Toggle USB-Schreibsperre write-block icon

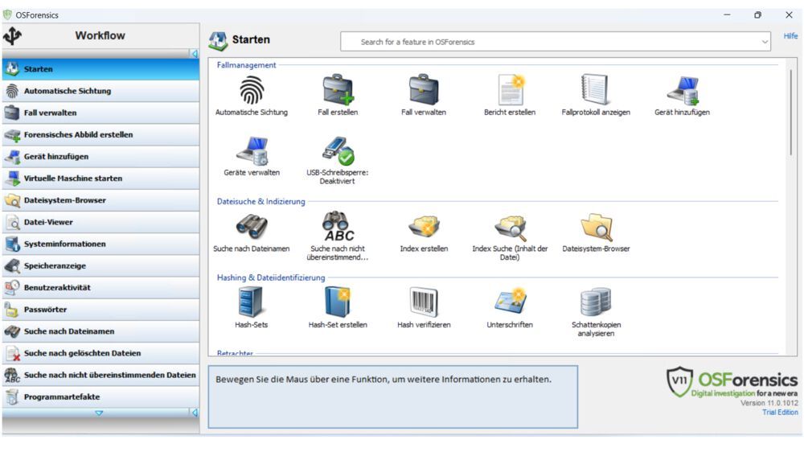pyautogui.click(x=338, y=150)
